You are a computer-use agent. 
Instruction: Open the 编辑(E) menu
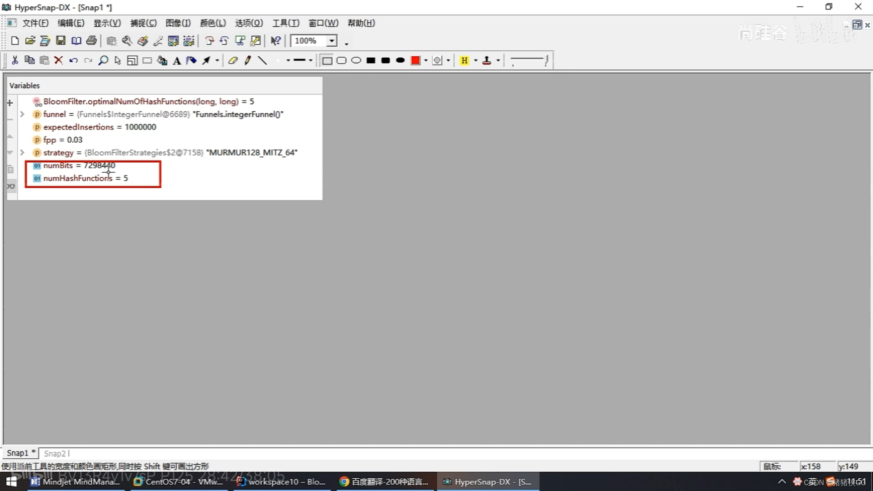(71, 23)
